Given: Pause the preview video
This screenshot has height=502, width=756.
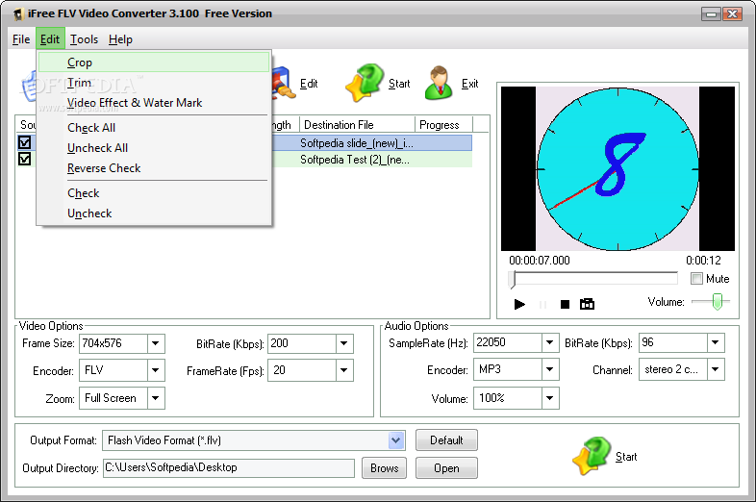Looking at the screenshot, I should point(542,304).
